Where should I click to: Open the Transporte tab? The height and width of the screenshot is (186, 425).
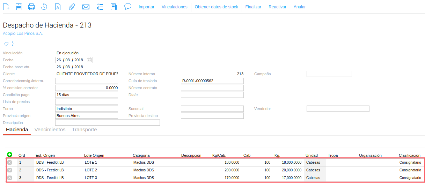(x=84, y=130)
